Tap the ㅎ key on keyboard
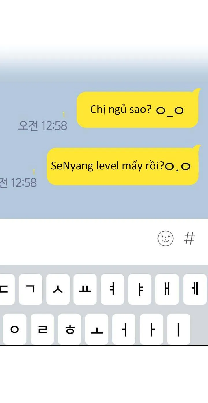 [x=70, y=329]
